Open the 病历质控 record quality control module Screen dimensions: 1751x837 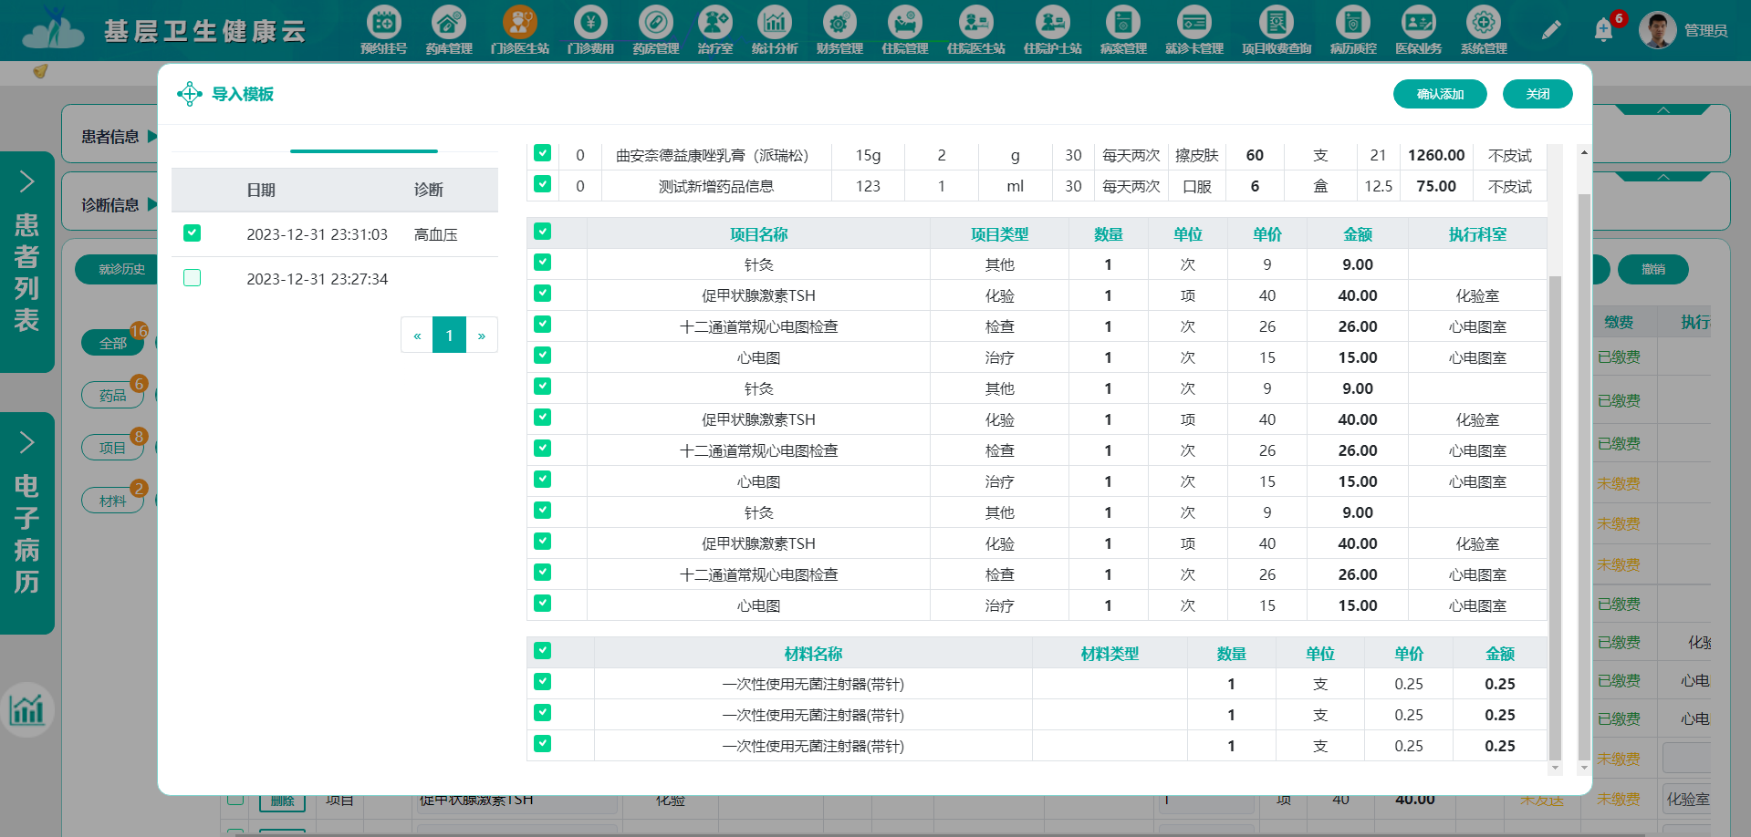point(1353,30)
